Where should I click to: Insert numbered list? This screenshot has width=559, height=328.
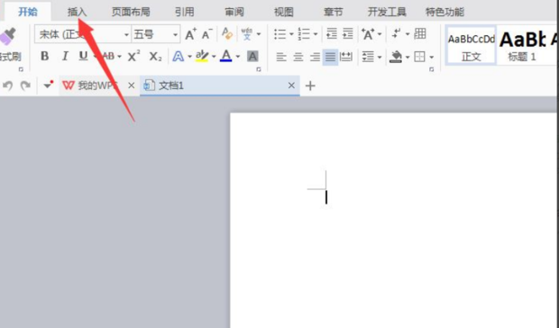(x=304, y=34)
